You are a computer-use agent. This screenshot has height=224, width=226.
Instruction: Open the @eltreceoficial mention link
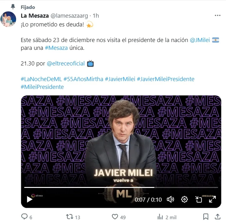[66, 63]
